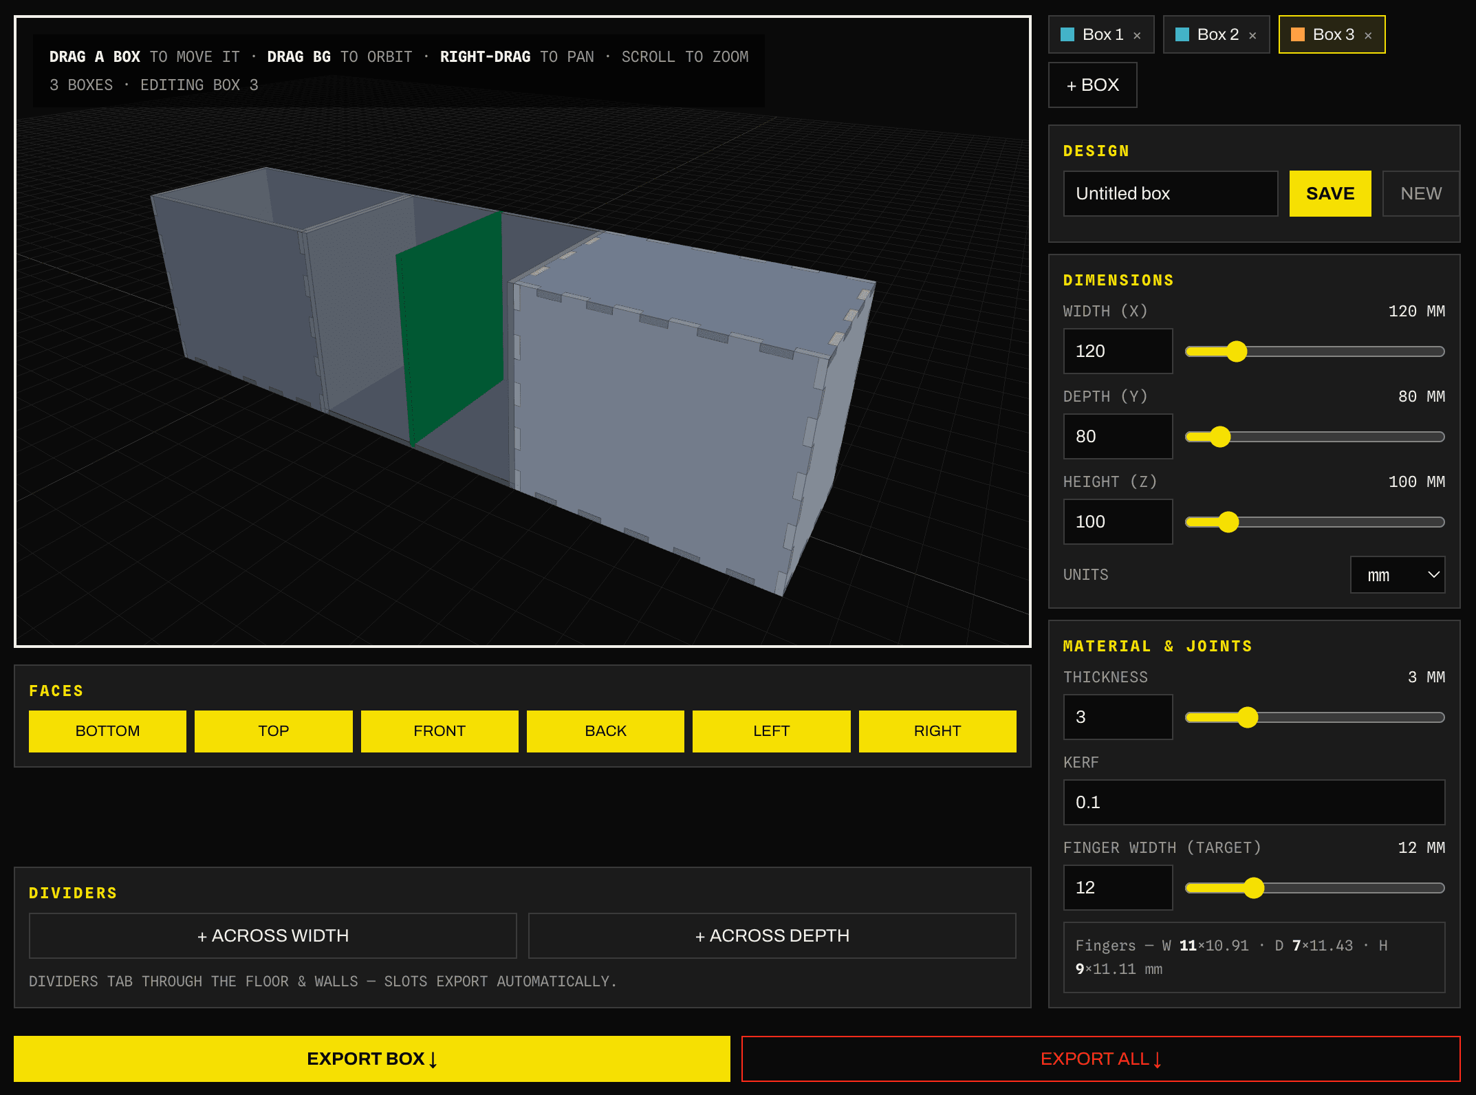Toggle the FRONT face
This screenshot has height=1095, width=1476.
[439, 731]
